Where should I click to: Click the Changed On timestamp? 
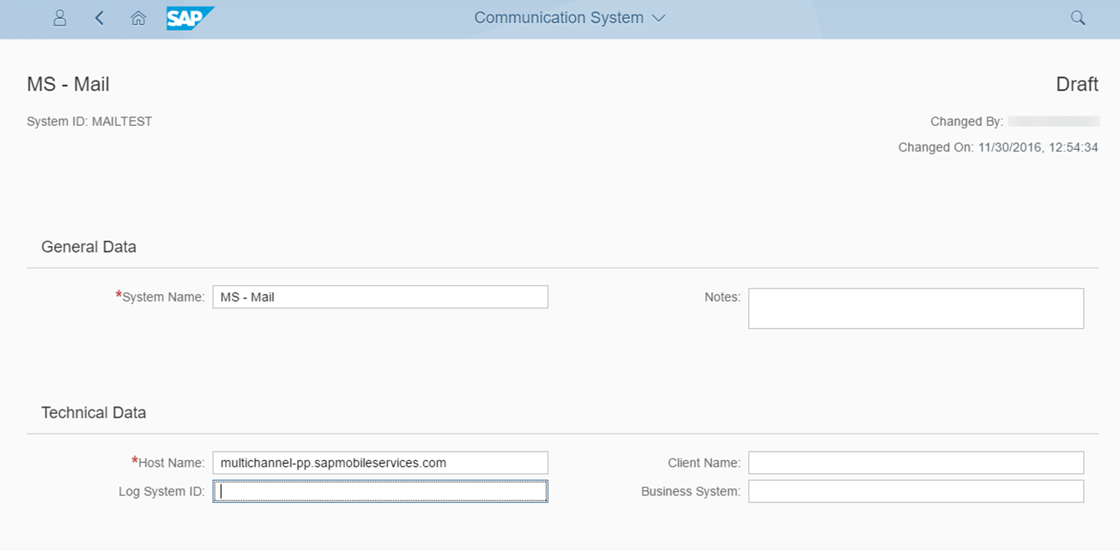[x=997, y=147]
